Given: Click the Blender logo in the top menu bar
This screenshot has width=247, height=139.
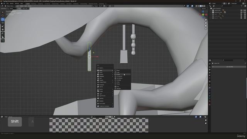Looking at the screenshot, I should pos(2,3).
